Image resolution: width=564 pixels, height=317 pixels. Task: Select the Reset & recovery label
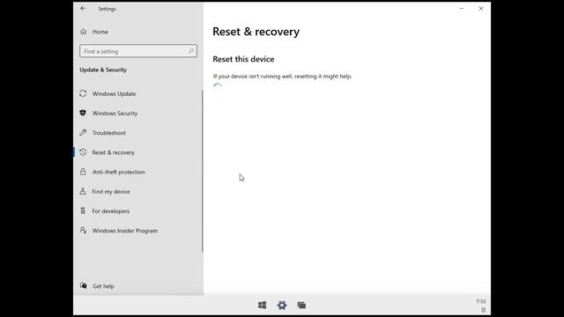click(x=113, y=152)
